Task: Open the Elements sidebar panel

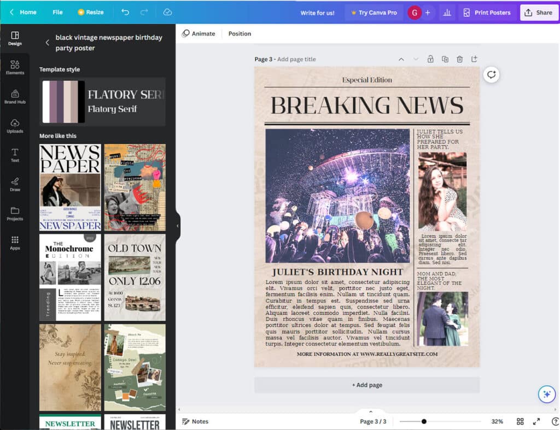Action: tap(15, 67)
